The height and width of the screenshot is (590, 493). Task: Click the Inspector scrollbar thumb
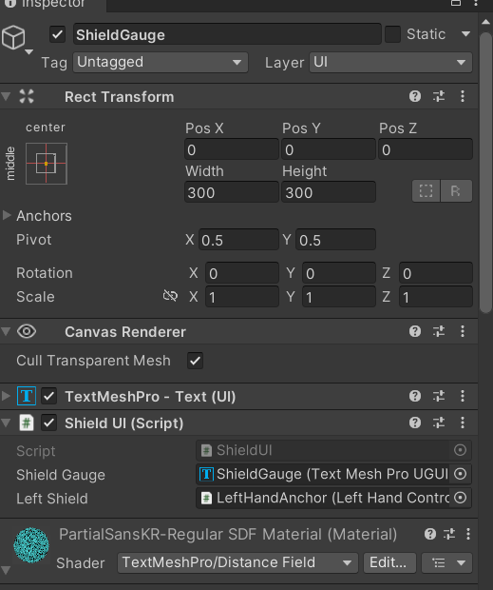[485, 172]
